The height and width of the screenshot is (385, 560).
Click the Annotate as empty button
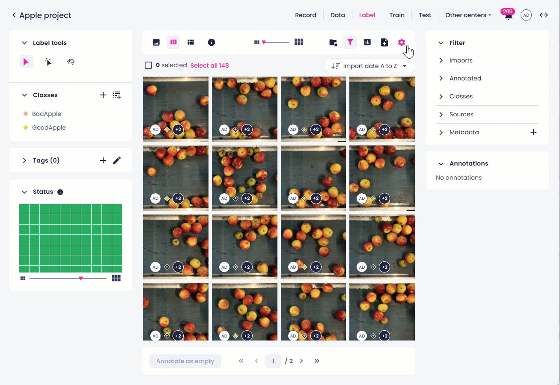coord(185,361)
